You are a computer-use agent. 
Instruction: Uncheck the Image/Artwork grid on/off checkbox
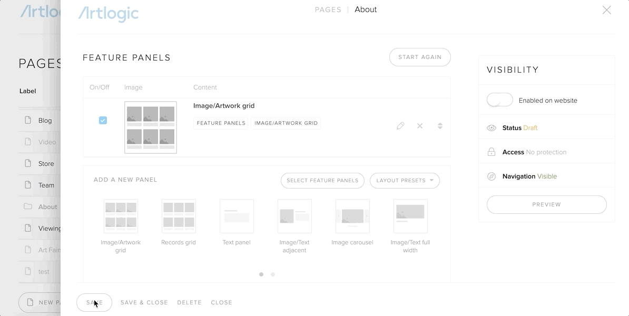pos(103,120)
